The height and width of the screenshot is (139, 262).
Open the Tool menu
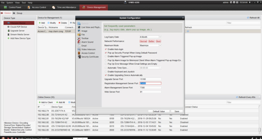pyautogui.click(x=24, y=2)
